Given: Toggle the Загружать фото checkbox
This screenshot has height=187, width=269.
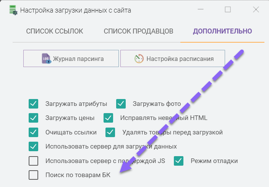Looking at the screenshot, I should point(121,104).
